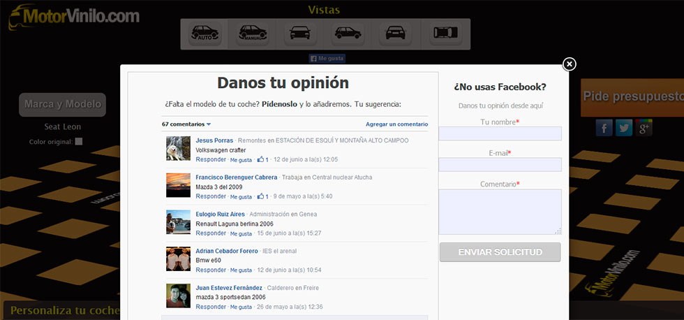684x320 pixels.
Task: Open the Google Plus share icon
Action: pyautogui.click(x=644, y=127)
